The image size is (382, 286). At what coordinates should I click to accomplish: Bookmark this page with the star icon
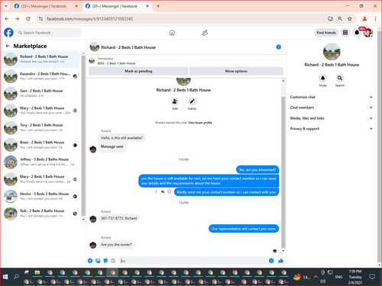[x=350, y=18]
